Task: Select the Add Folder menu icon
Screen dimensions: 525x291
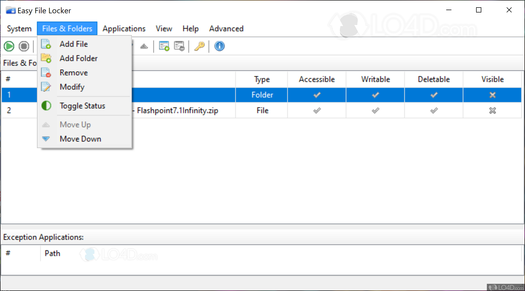Action: pyautogui.click(x=46, y=58)
